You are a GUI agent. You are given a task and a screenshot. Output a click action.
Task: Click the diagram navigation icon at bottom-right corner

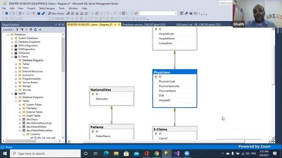coord(273,141)
